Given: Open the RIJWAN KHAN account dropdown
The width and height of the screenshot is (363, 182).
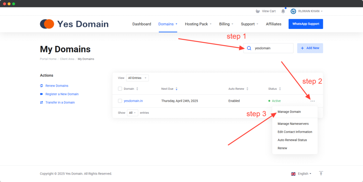Looking at the screenshot, I should (x=311, y=11).
